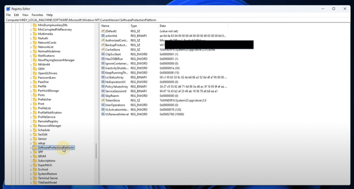Sort values by the Type column header
The width and height of the screenshot is (354, 189).
click(x=144, y=26)
